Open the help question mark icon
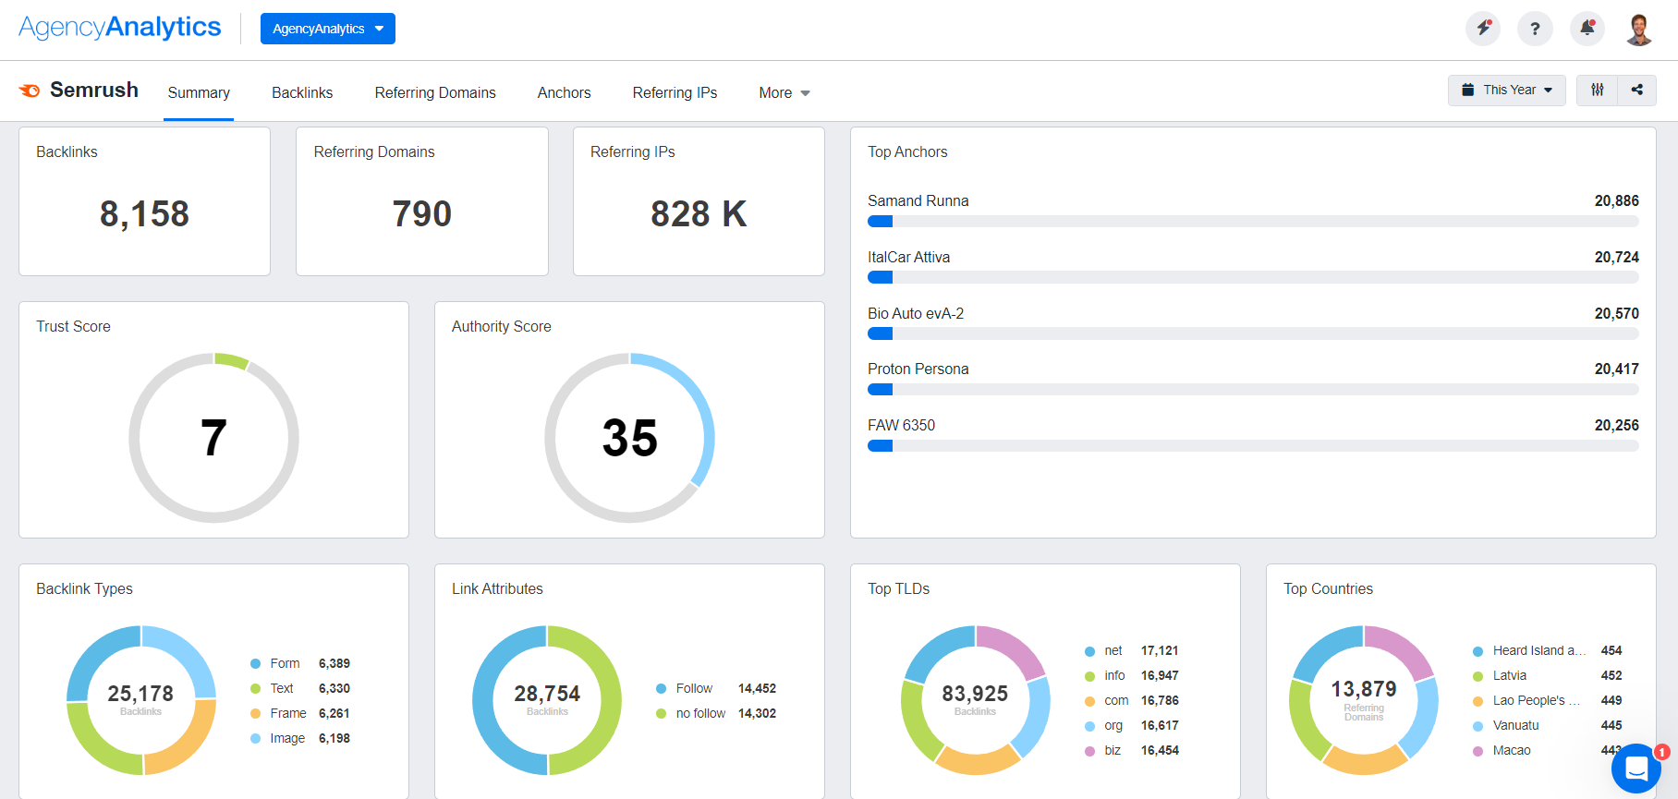 click(x=1535, y=29)
